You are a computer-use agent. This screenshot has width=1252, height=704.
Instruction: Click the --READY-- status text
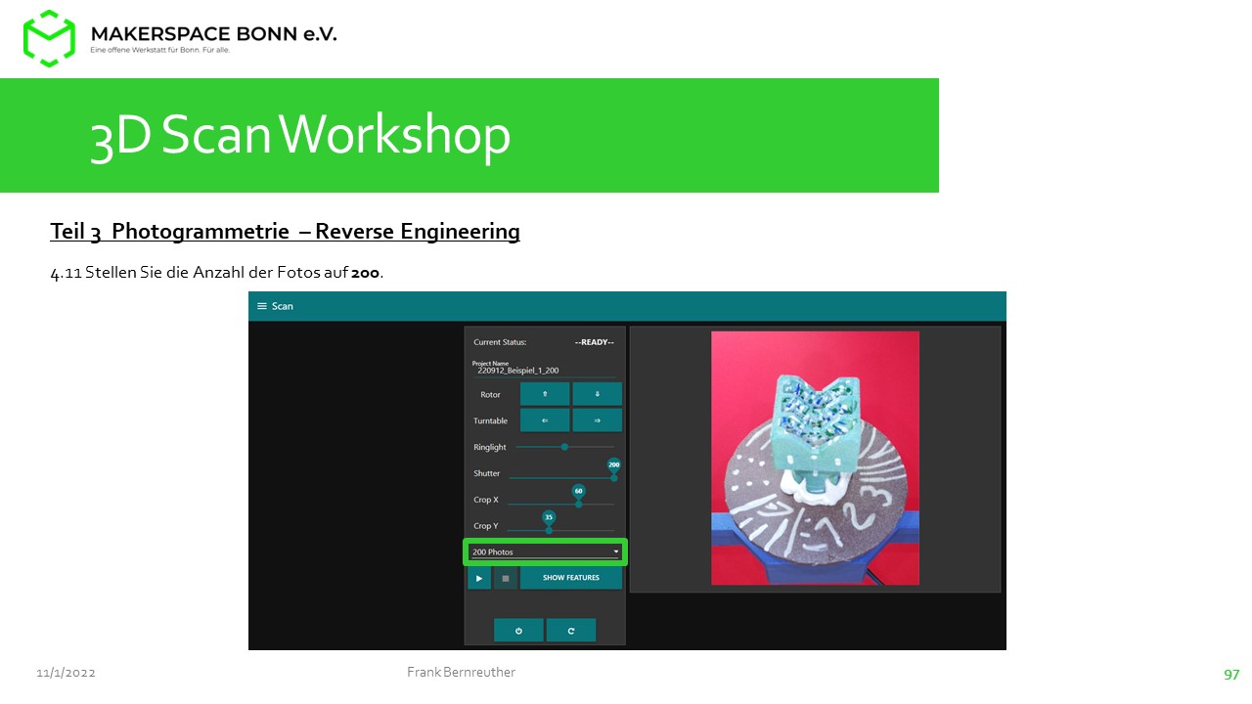[595, 342]
